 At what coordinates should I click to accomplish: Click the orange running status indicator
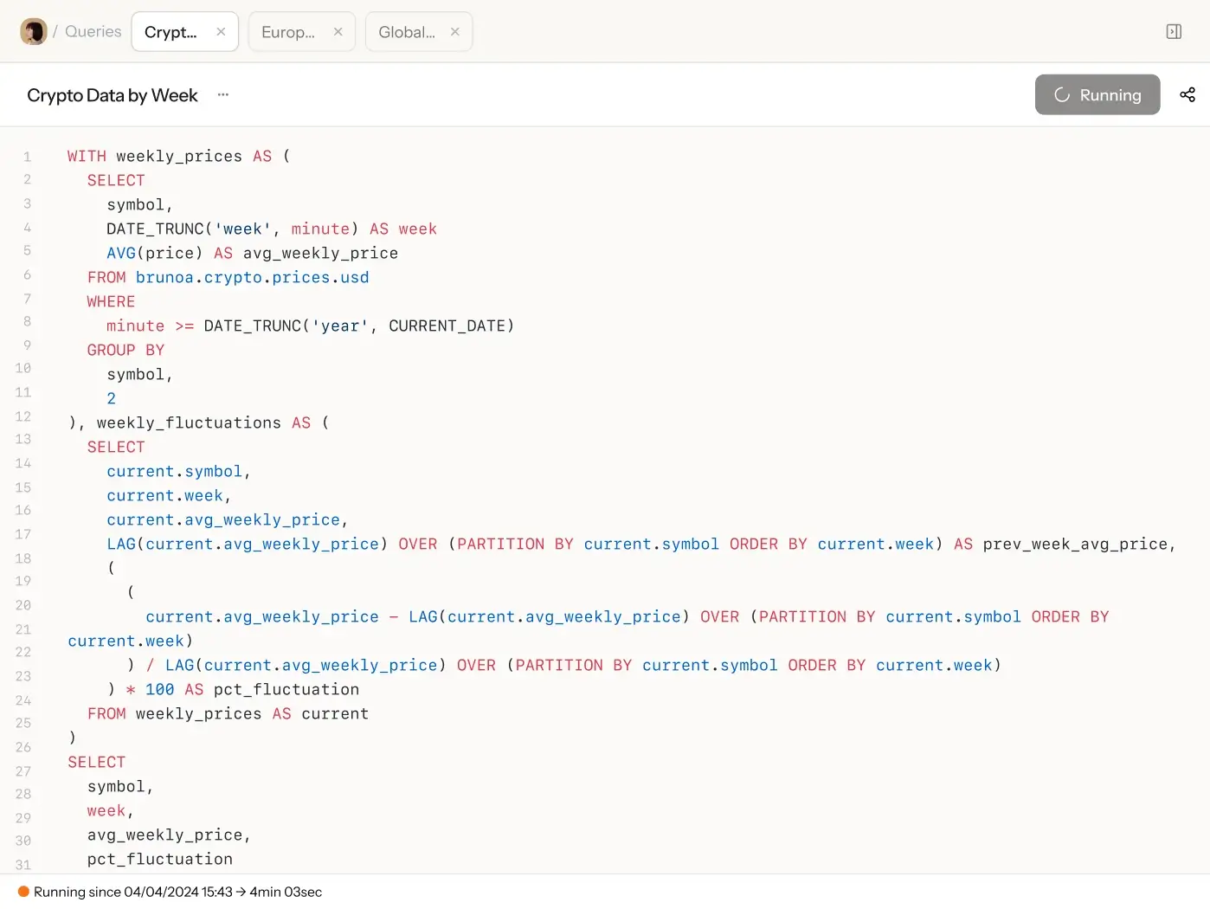point(24,892)
